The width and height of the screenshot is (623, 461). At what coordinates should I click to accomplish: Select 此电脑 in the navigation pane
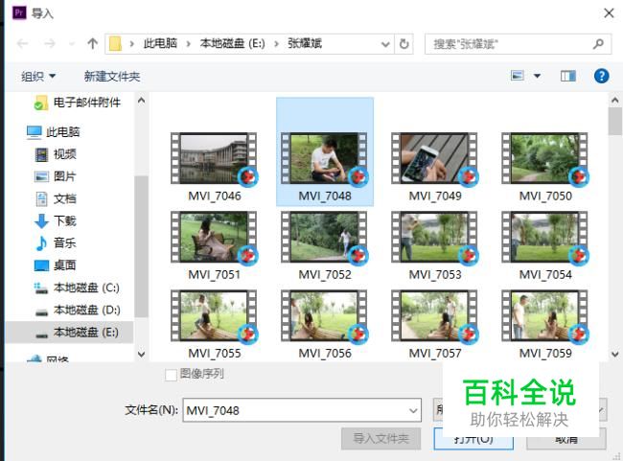pyautogui.click(x=54, y=132)
